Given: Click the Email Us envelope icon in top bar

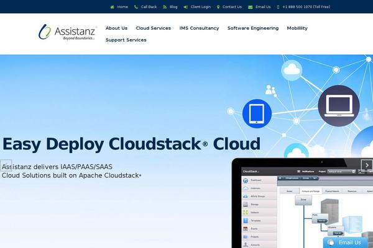Looking at the screenshot, I should pyautogui.click(x=251, y=7).
